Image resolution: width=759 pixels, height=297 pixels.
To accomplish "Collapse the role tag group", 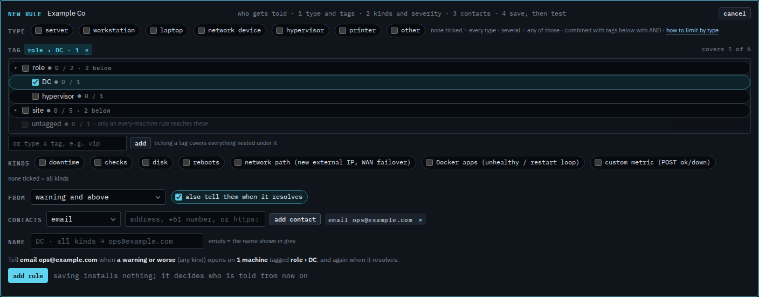I will tap(16, 68).
